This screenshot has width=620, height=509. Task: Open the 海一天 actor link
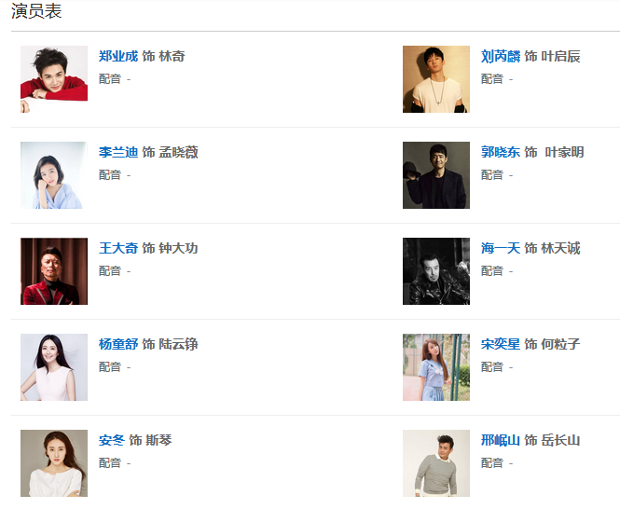(x=501, y=249)
